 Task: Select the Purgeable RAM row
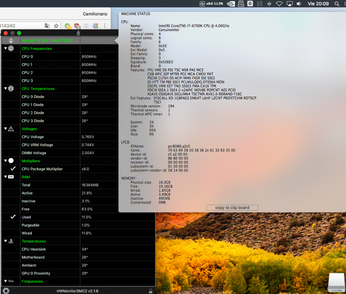point(78,225)
